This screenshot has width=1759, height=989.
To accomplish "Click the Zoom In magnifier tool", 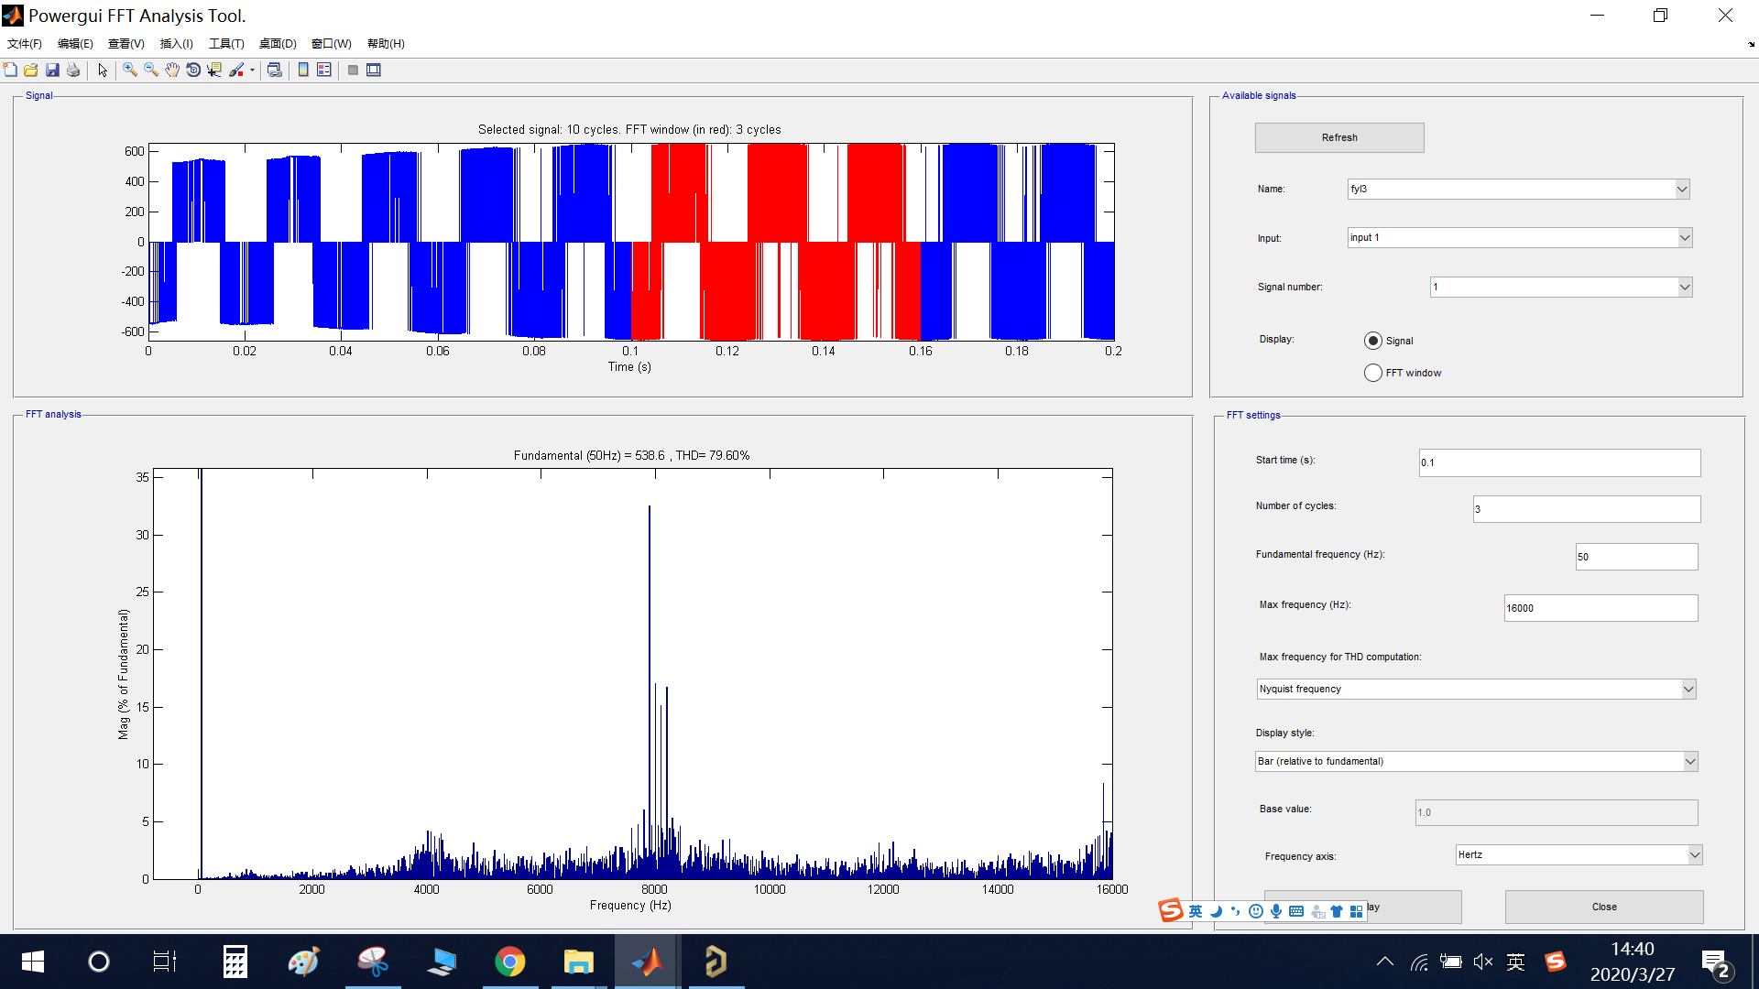I will tap(130, 70).
